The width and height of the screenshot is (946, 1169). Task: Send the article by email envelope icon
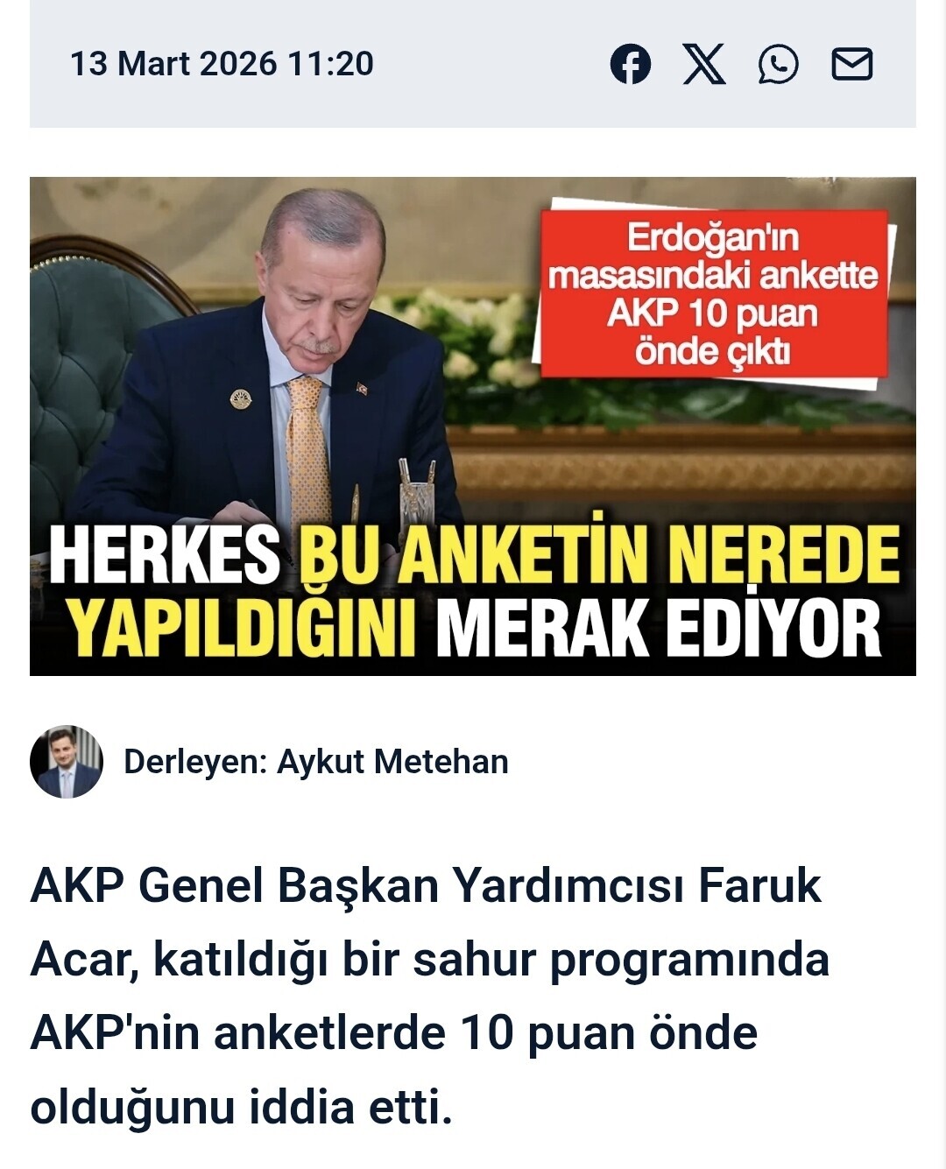851,64
